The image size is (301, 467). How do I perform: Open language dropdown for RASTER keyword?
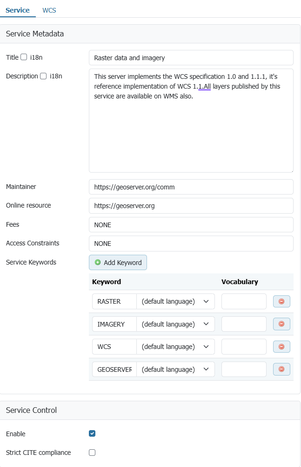[x=175, y=301]
